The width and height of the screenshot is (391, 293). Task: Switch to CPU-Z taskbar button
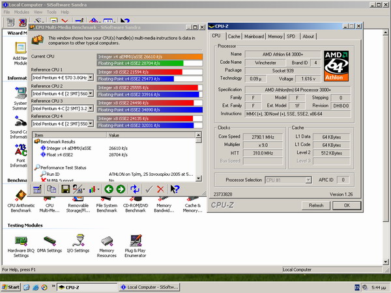coord(87,287)
